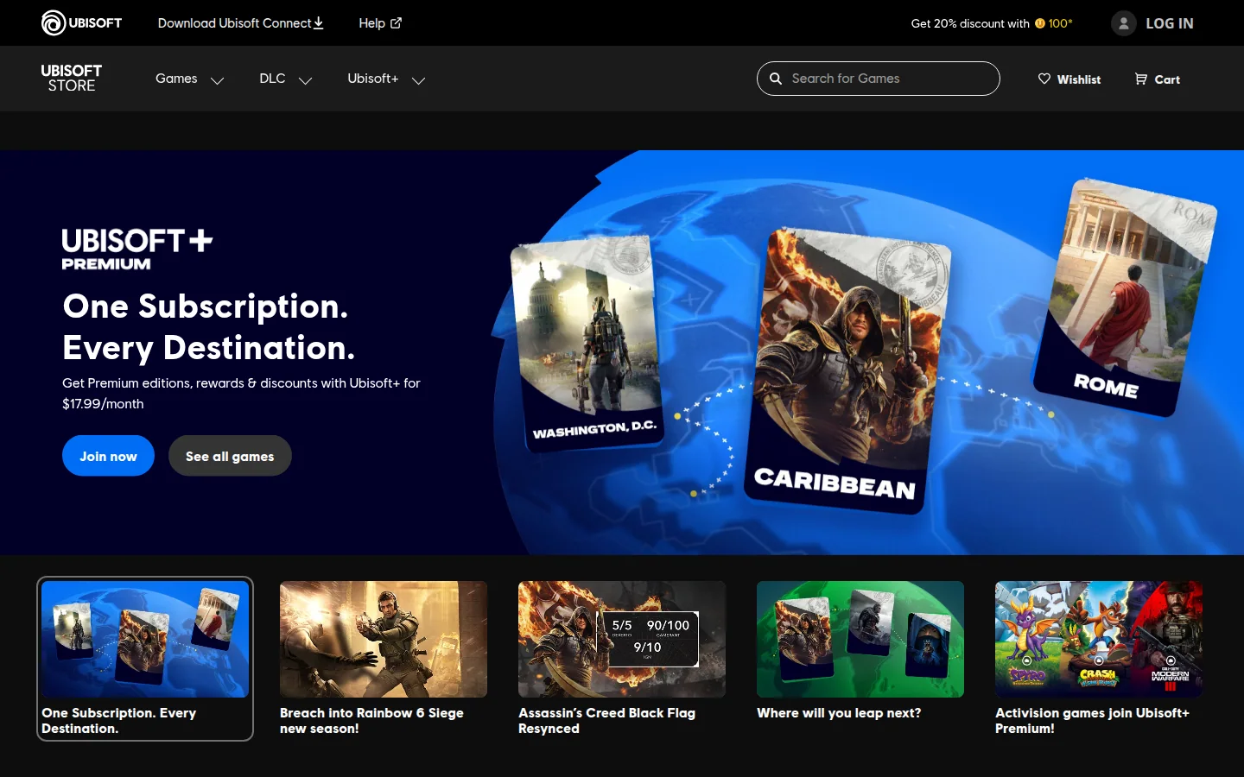1244x777 pixels.
Task: Click 'Assassin's Creed Black Flag Resynced' caption
Action: coord(606,720)
